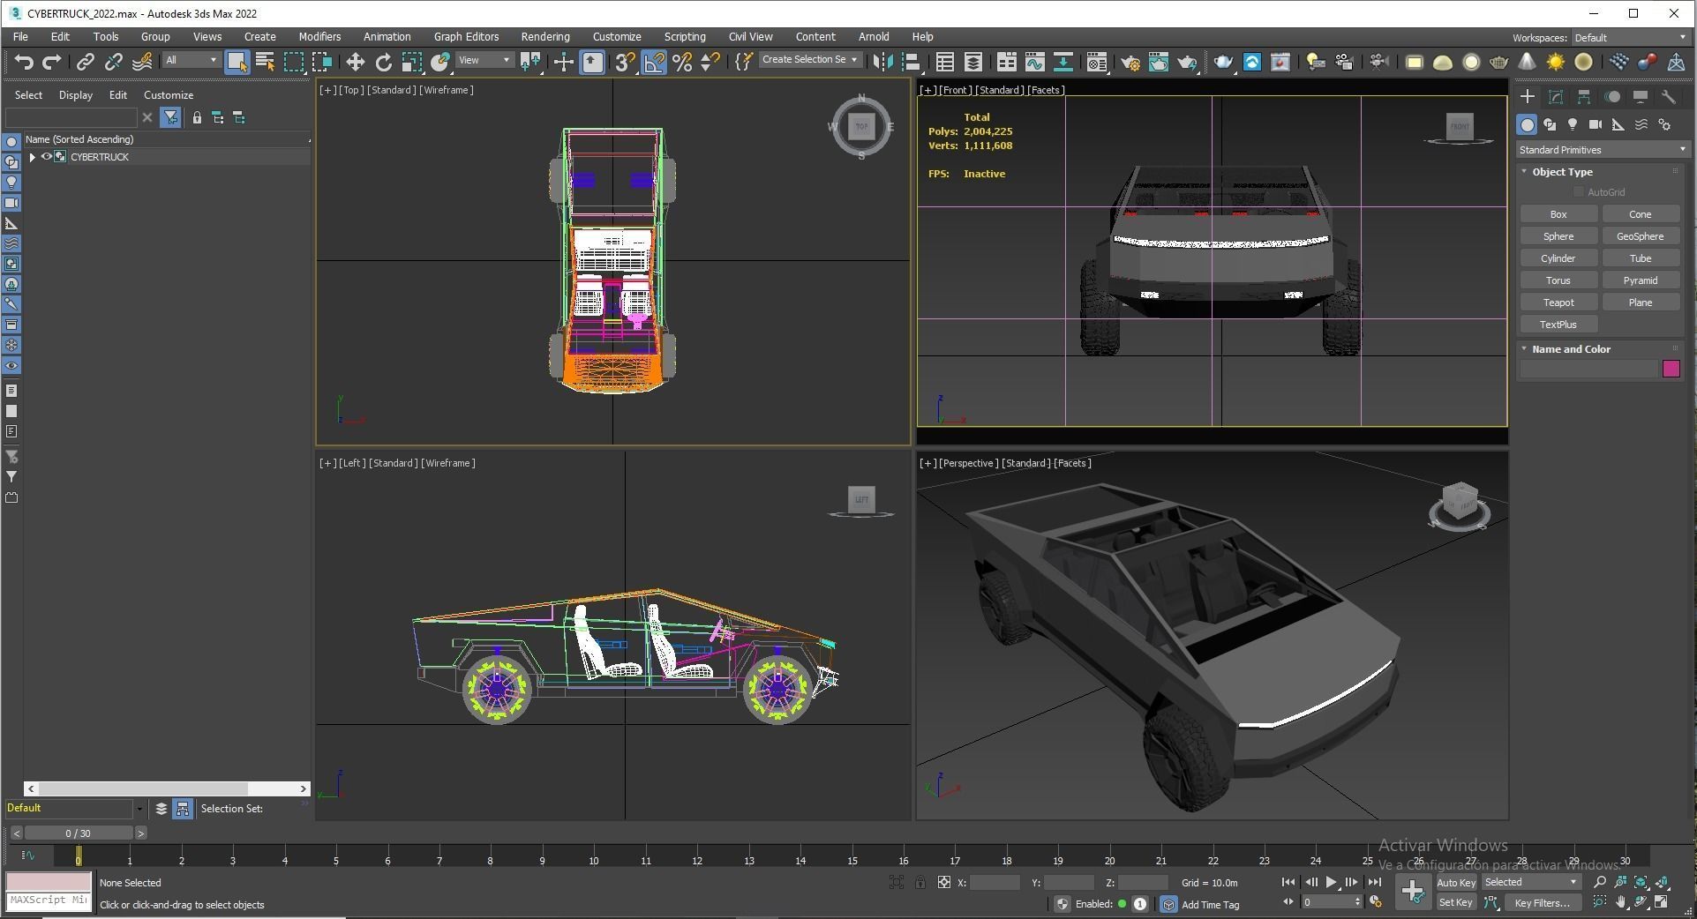The image size is (1697, 919).
Task: Click the Teapot primitive button
Action: point(1558,303)
